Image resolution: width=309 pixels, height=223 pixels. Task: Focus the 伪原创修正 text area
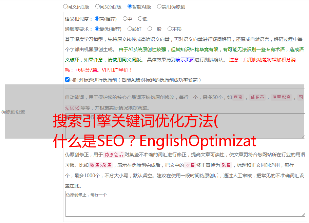coord(185,203)
